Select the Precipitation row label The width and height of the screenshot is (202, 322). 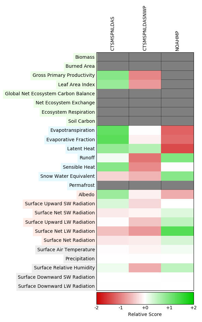coord(80,259)
